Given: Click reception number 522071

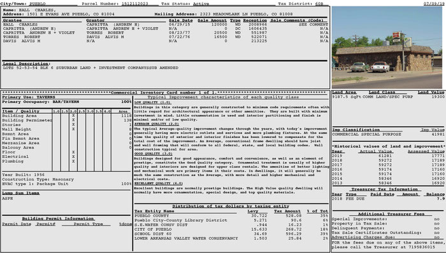Looking at the screenshot, I should click(259, 37).
